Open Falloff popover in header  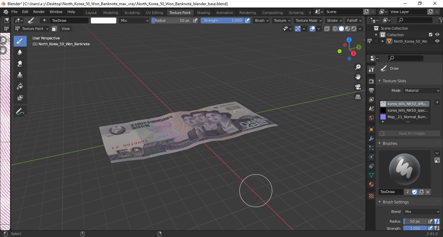click(x=354, y=21)
